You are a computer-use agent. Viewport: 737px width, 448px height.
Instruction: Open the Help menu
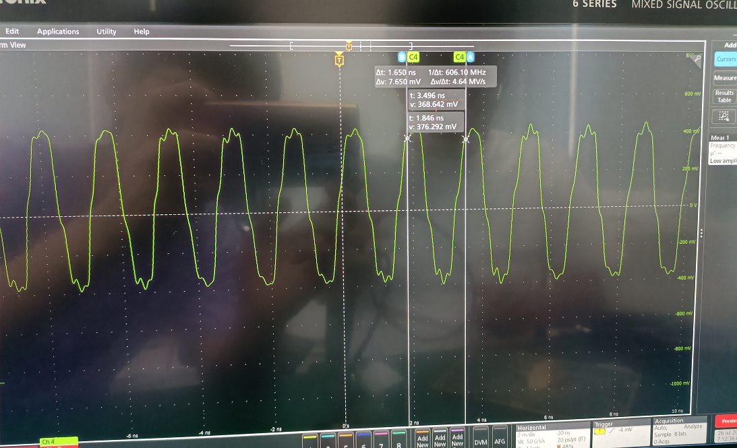coord(142,32)
